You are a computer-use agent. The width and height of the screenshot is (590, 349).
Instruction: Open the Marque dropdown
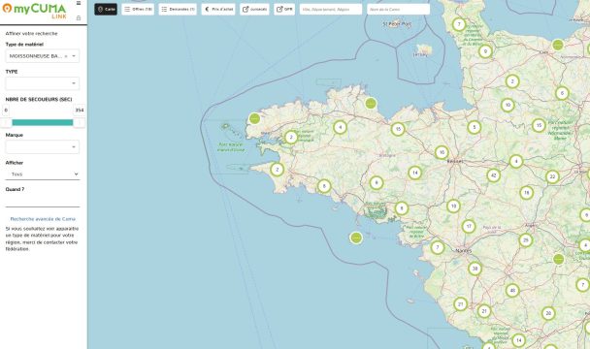(x=43, y=146)
